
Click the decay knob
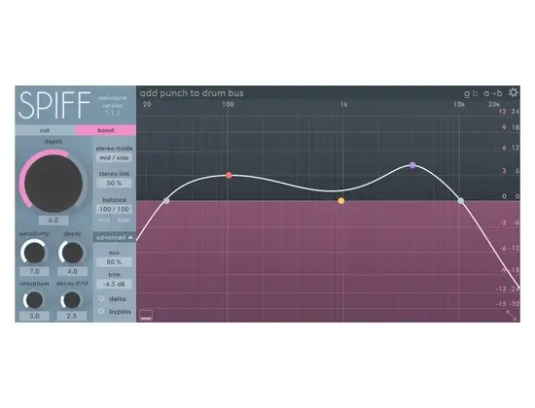[72, 253]
